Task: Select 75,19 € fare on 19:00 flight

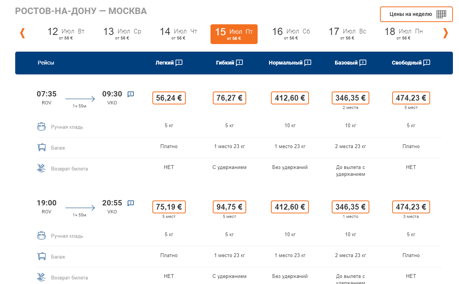Action: click(169, 207)
